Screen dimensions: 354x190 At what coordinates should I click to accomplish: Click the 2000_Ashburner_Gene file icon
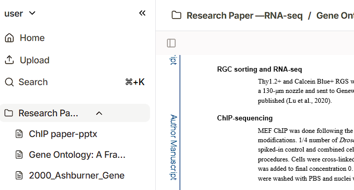(x=19, y=175)
